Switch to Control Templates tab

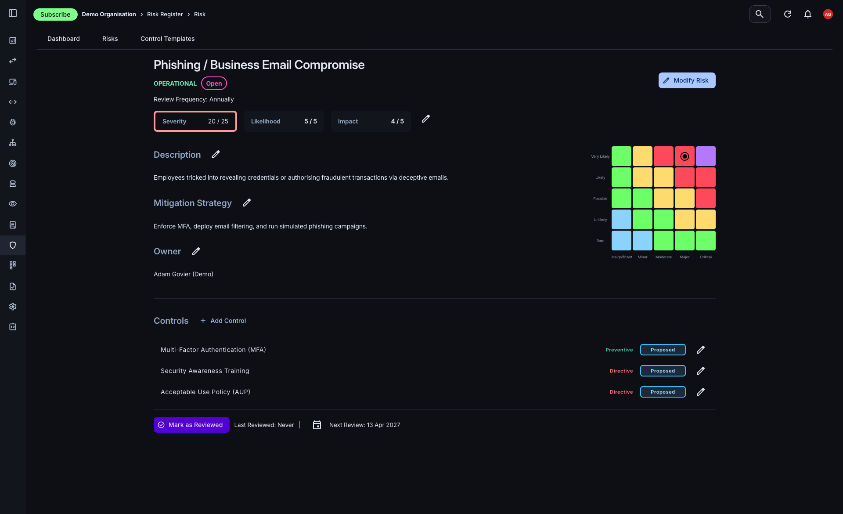(x=167, y=39)
